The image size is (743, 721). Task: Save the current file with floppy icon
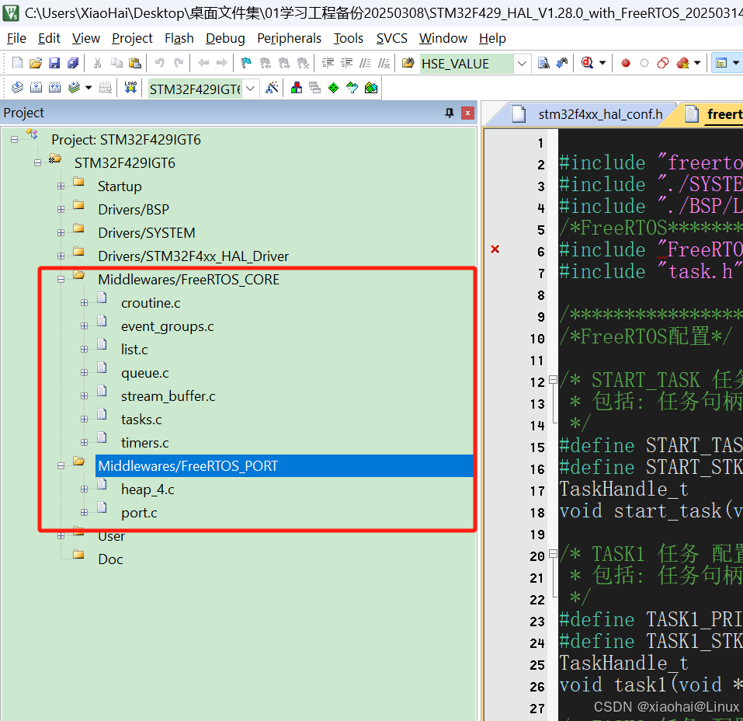click(x=54, y=63)
